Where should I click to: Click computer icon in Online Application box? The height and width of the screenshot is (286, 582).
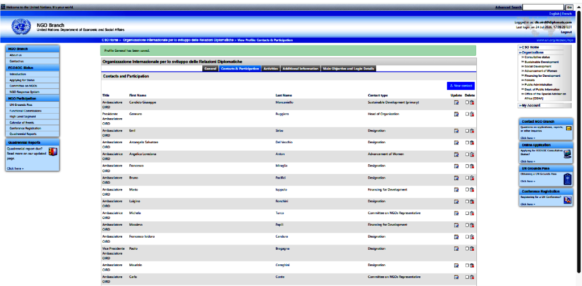pyautogui.click(x=567, y=155)
